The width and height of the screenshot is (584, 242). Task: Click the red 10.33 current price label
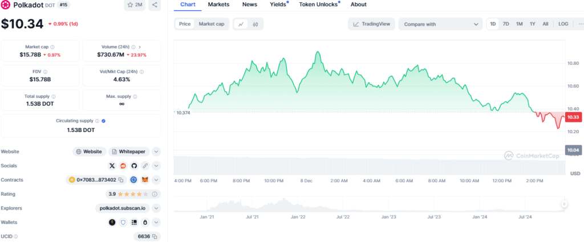click(x=573, y=117)
